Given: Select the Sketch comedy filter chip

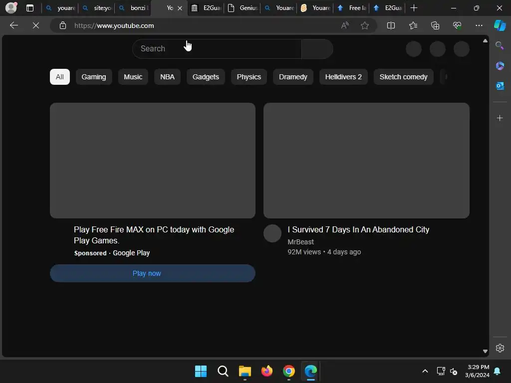Looking at the screenshot, I should (403, 77).
